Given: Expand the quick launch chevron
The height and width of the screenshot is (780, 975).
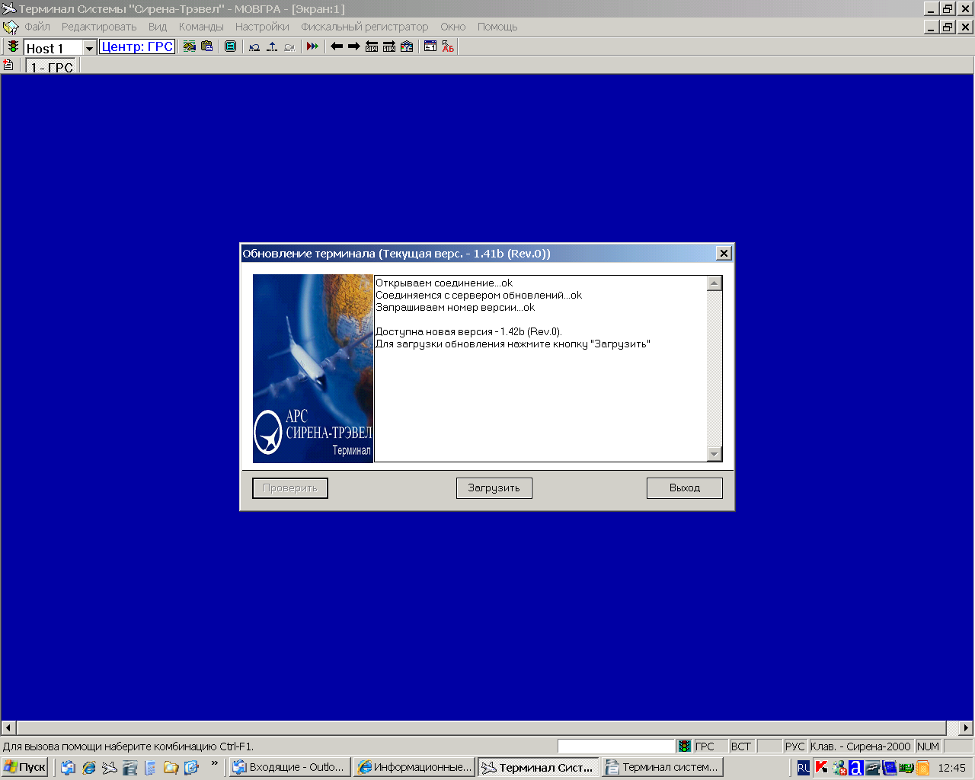Looking at the screenshot, I should tap(215, 764).
